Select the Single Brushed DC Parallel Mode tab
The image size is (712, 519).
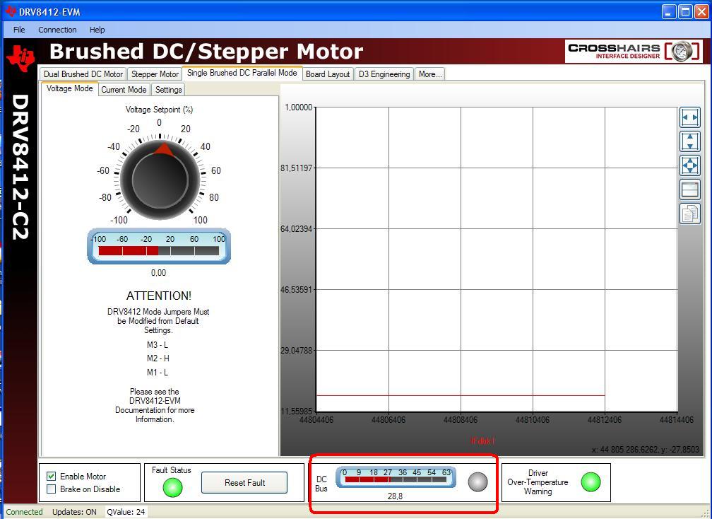242,73
